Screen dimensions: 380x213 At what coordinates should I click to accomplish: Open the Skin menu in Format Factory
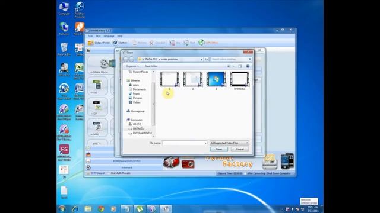(x=98, y=36)
